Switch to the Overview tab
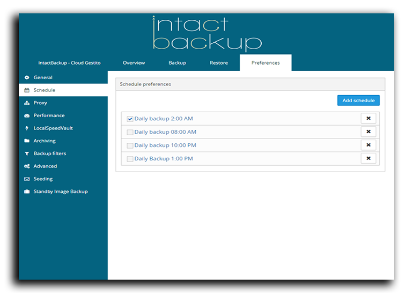413x293 pixels. pos(134,63)
